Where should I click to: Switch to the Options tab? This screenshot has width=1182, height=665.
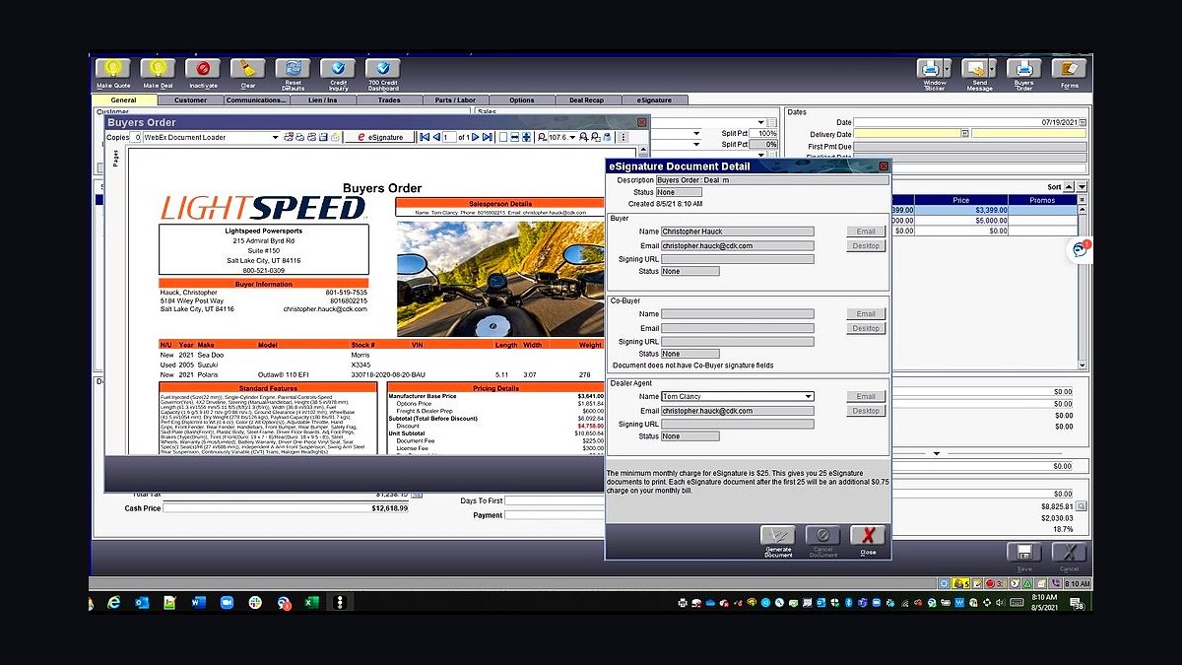[521, 100]
